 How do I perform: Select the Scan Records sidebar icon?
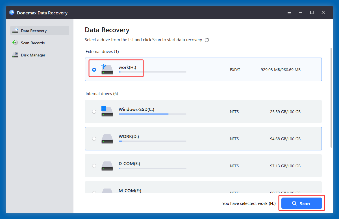coord(15,43)
